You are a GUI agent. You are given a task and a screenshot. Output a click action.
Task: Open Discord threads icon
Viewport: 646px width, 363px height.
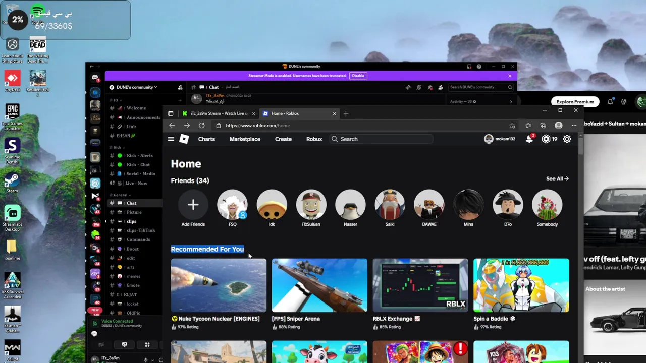(x=408, y=87)
